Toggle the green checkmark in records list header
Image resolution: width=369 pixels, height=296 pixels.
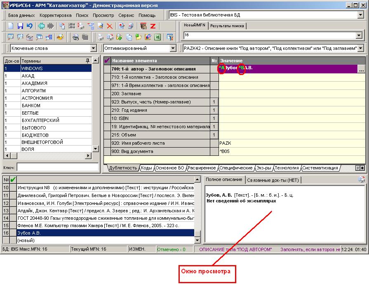pyautogui.click(x=13, y=180)
